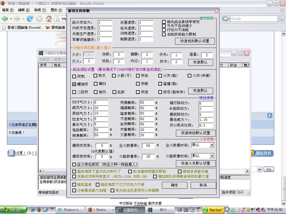286x214 pixels.
Task: Expand hidden tray icons arrow
Action: click(x=227, y=210)
